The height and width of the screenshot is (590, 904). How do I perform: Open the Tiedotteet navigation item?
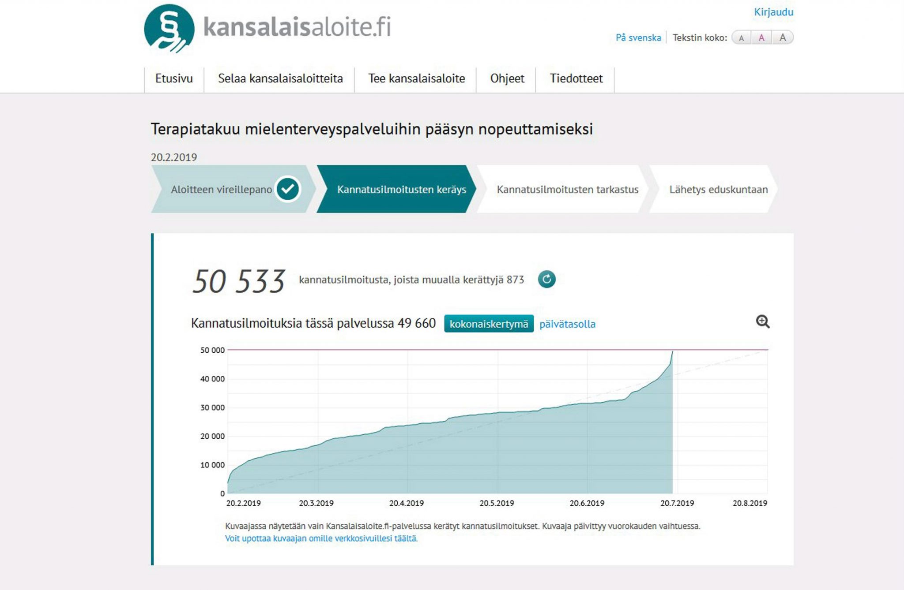click(x=576, y=78)
